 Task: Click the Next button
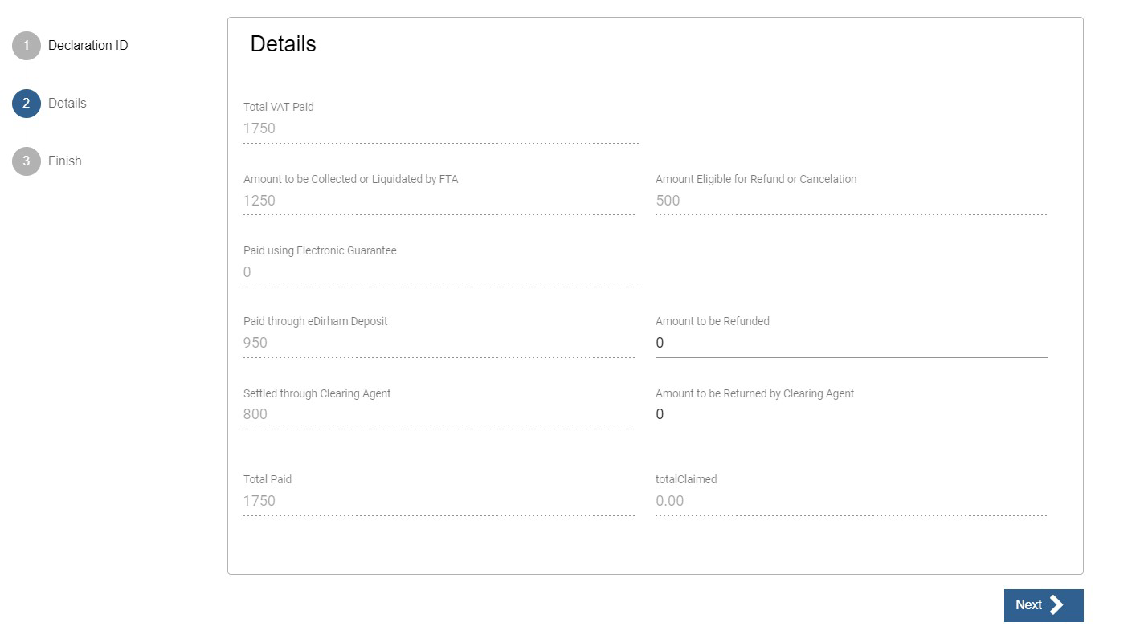coord(1044,605)
